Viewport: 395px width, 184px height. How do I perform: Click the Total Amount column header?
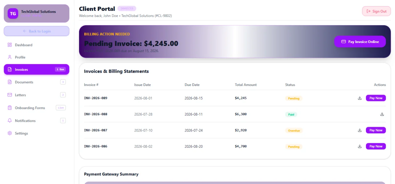[x=246, y=85]
